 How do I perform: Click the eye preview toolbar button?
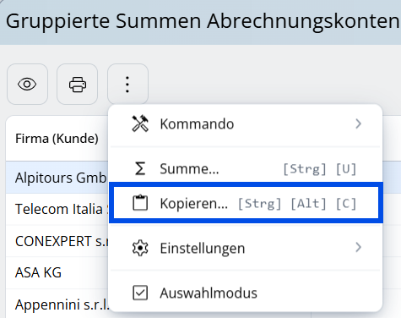[27, 84]
